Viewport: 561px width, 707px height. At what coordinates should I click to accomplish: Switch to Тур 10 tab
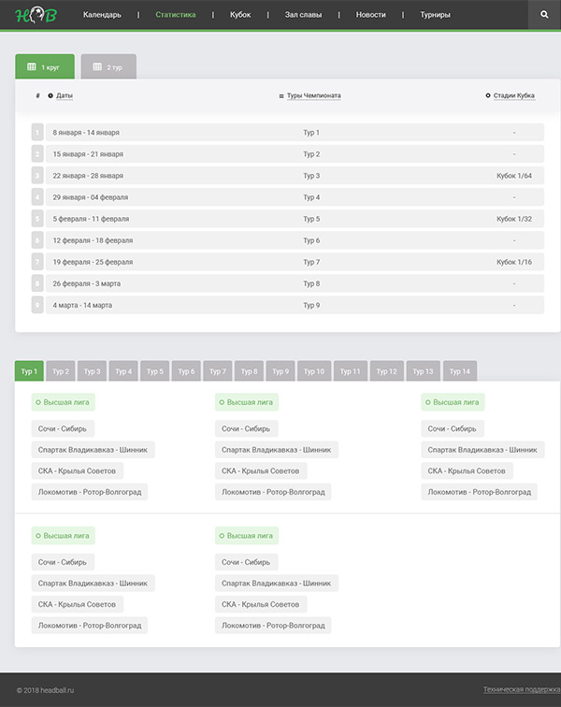[314, 371]
